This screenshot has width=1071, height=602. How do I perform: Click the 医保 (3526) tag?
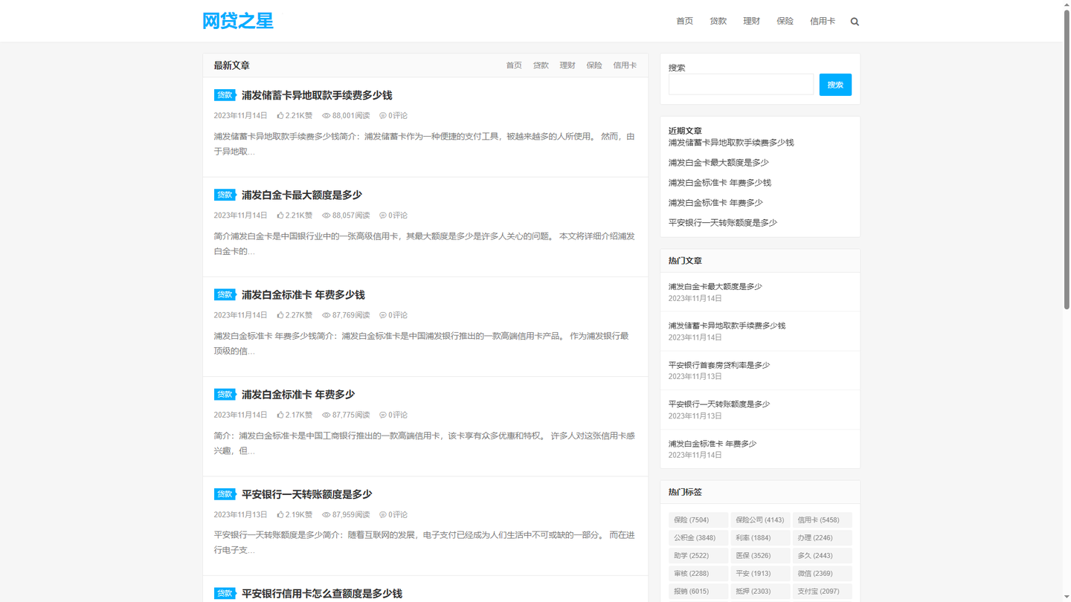click(x=760, y=556)
